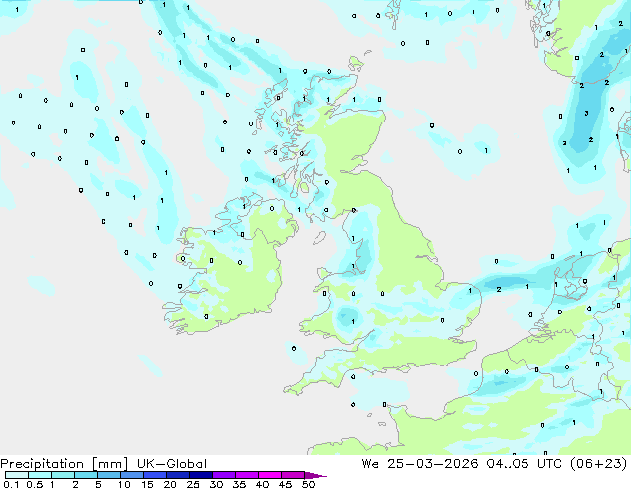Click the 'UK-Global' model label
631x488 pixels.
coord(172,464)
